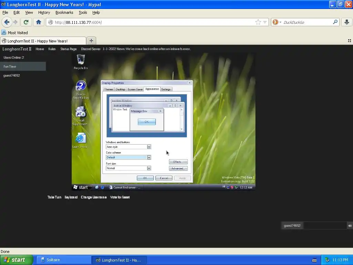Open the downloads arrow button
The image size is (353, 265).
tap(347, 22)
